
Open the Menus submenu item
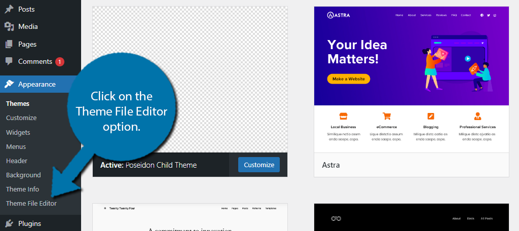click(x=16, y=146)
